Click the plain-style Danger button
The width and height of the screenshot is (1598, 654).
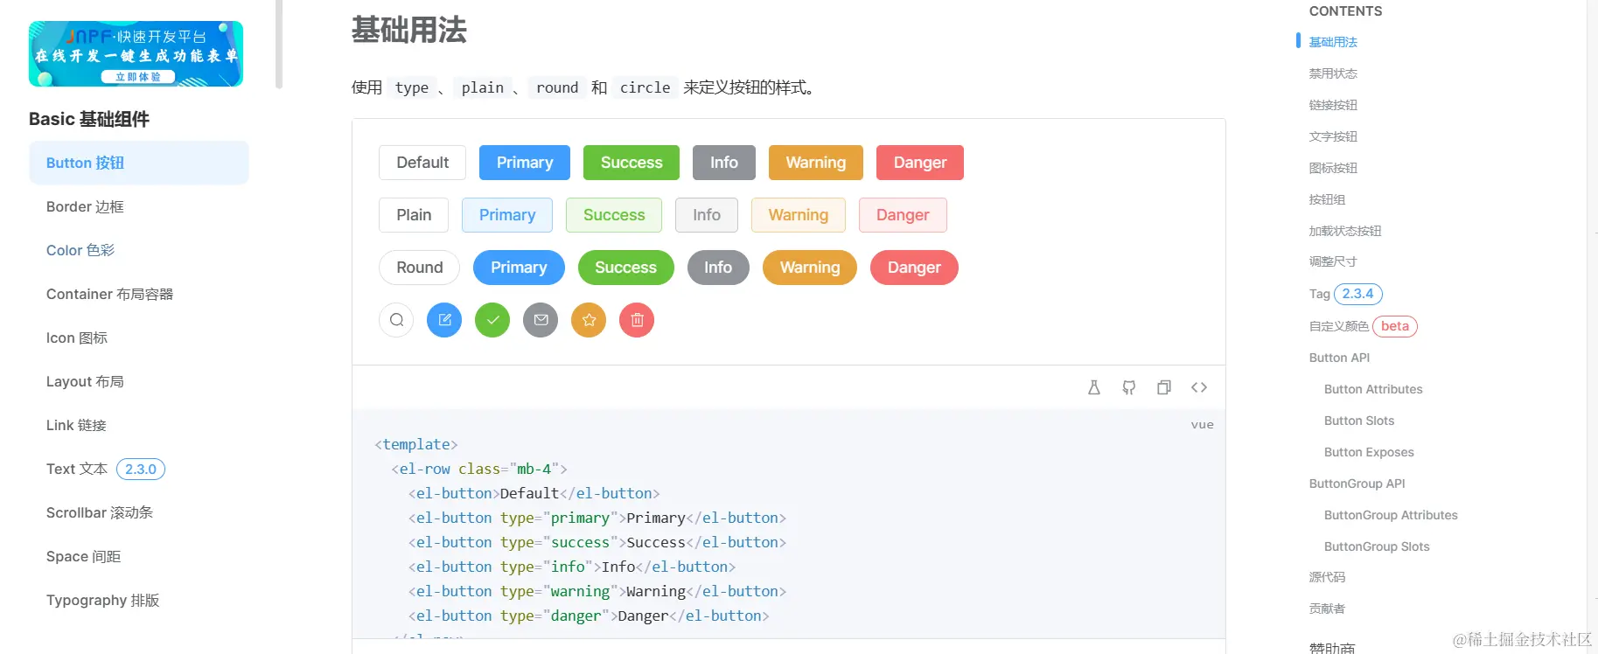coord(903,215)
